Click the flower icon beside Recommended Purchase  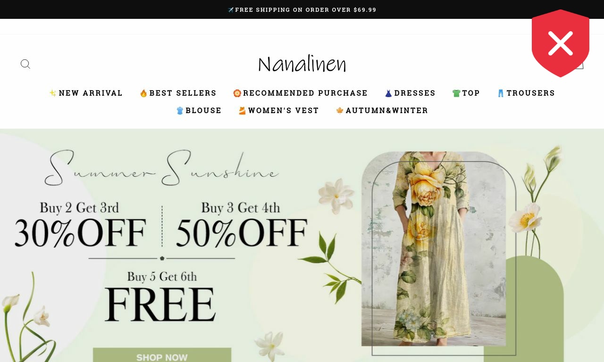(x=237, y=93)
